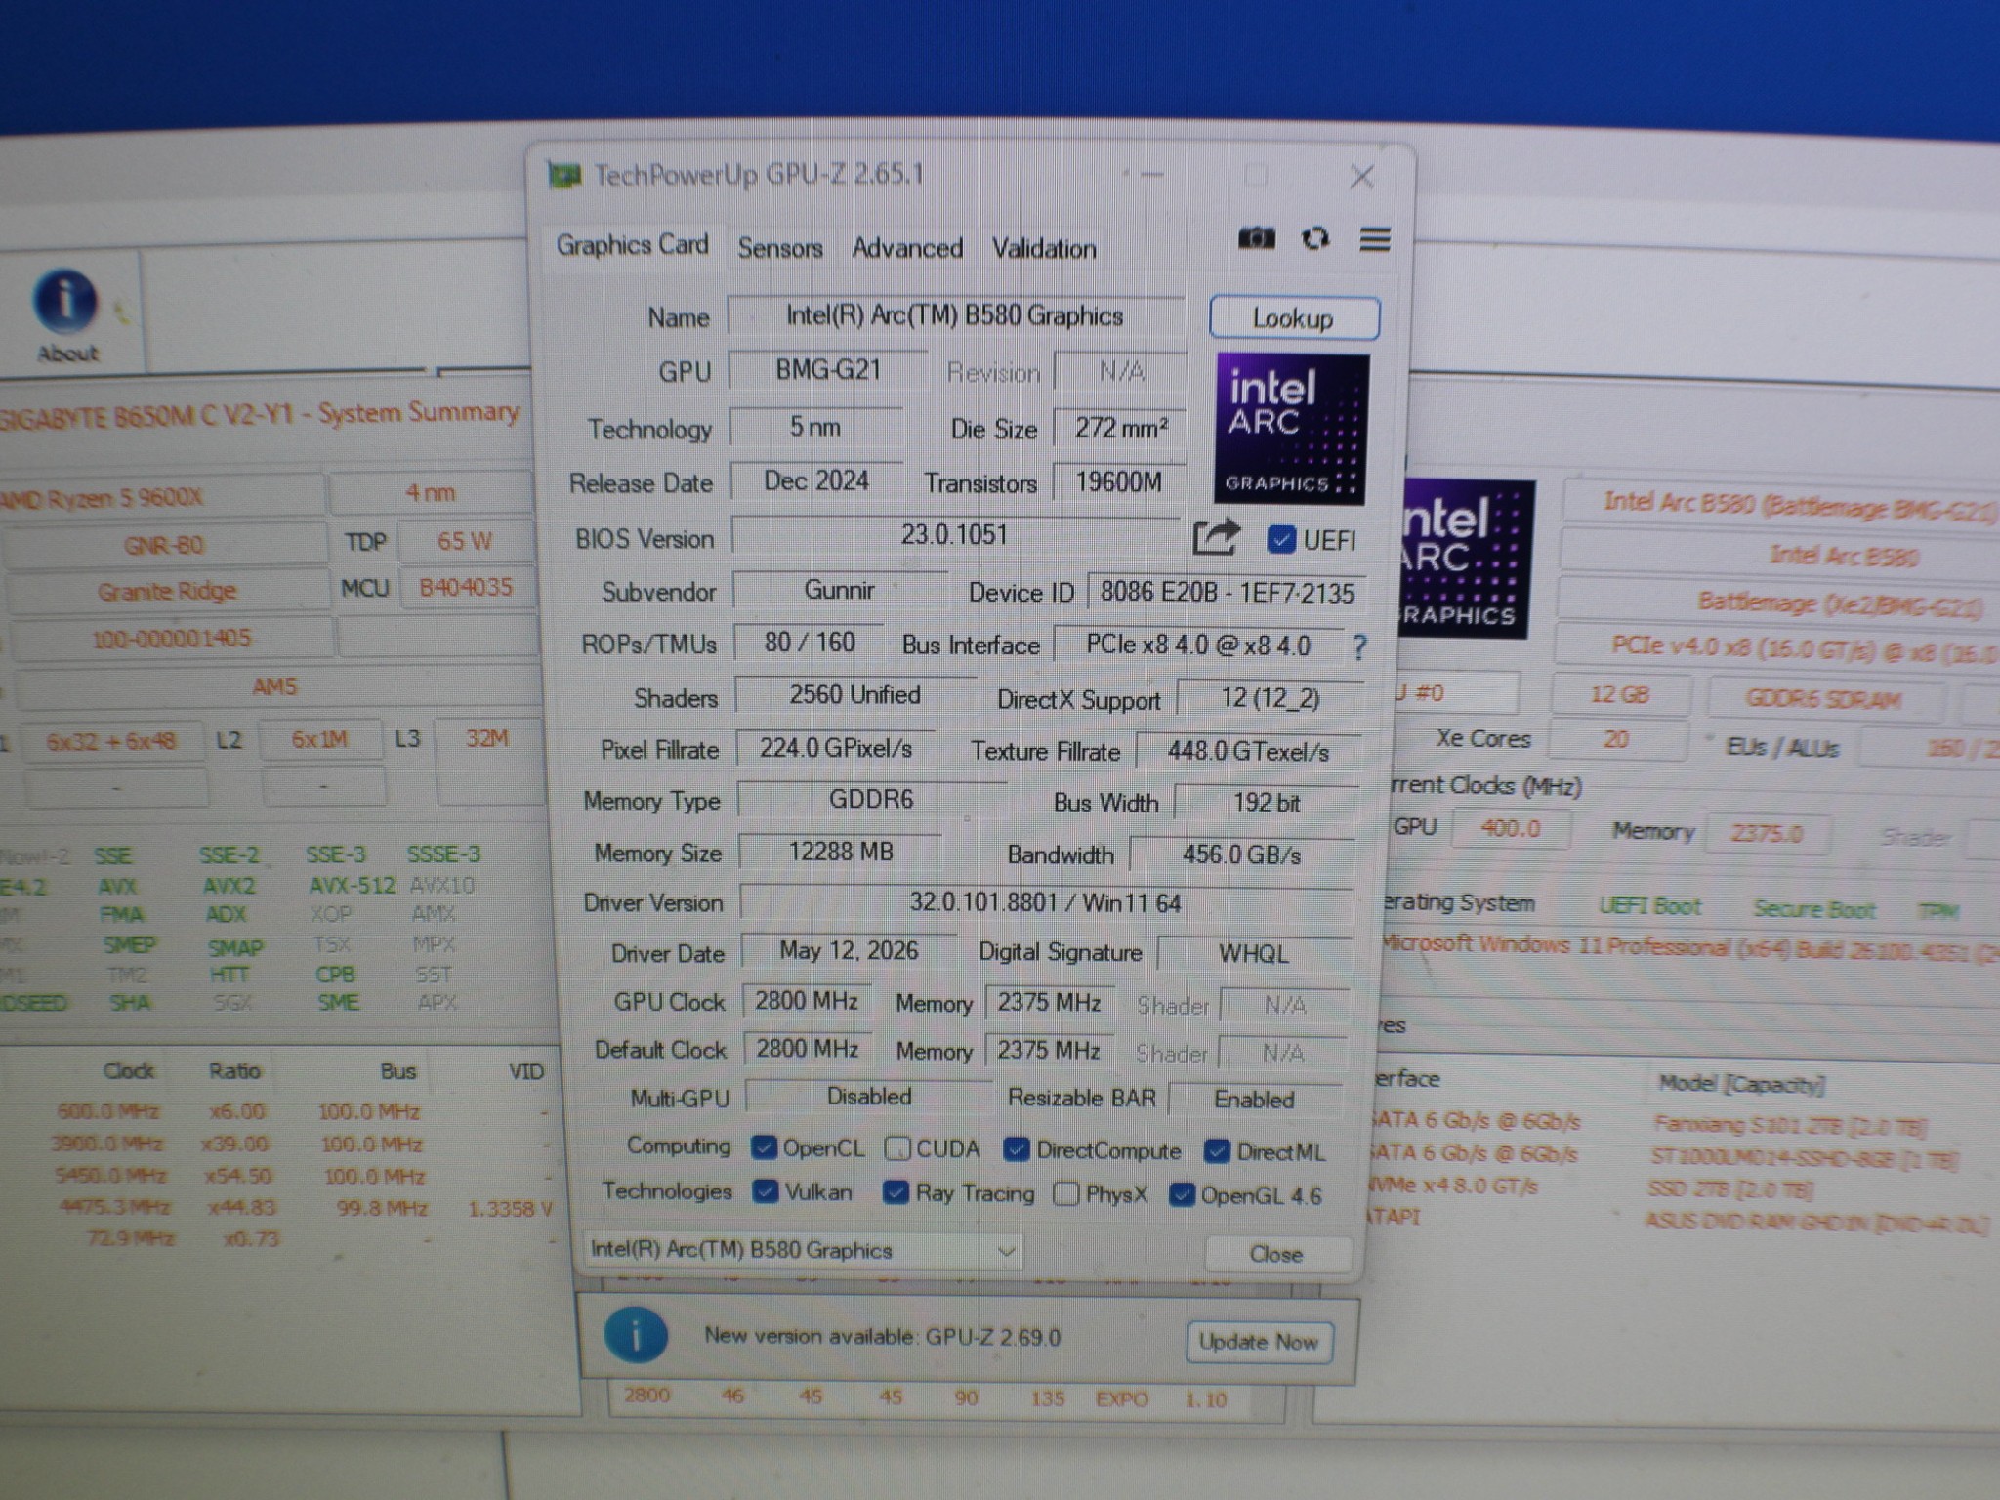Toggle the DirectCompute checkbox
2000x1500 pixels.
coord(1017,1149)
